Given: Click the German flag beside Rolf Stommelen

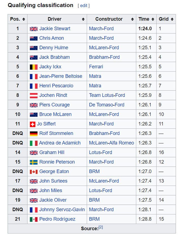Looking at the screenshot, I should pyautogui.click(x=34, y=134).
